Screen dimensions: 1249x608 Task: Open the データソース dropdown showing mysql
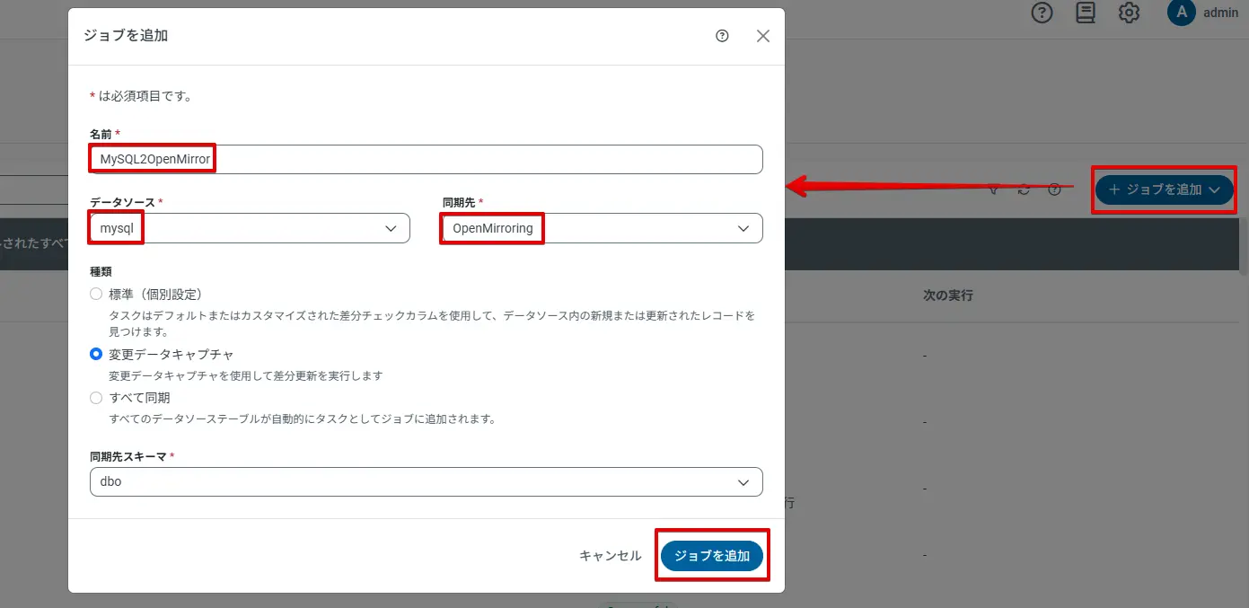[250, 228]
